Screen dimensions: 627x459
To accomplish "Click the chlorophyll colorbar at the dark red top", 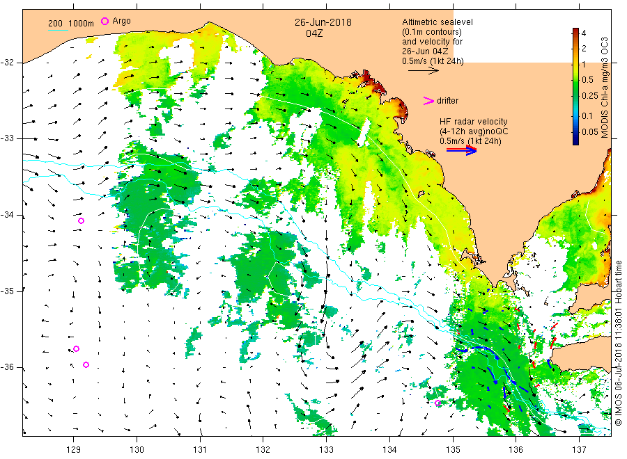I will coord(576,31).
